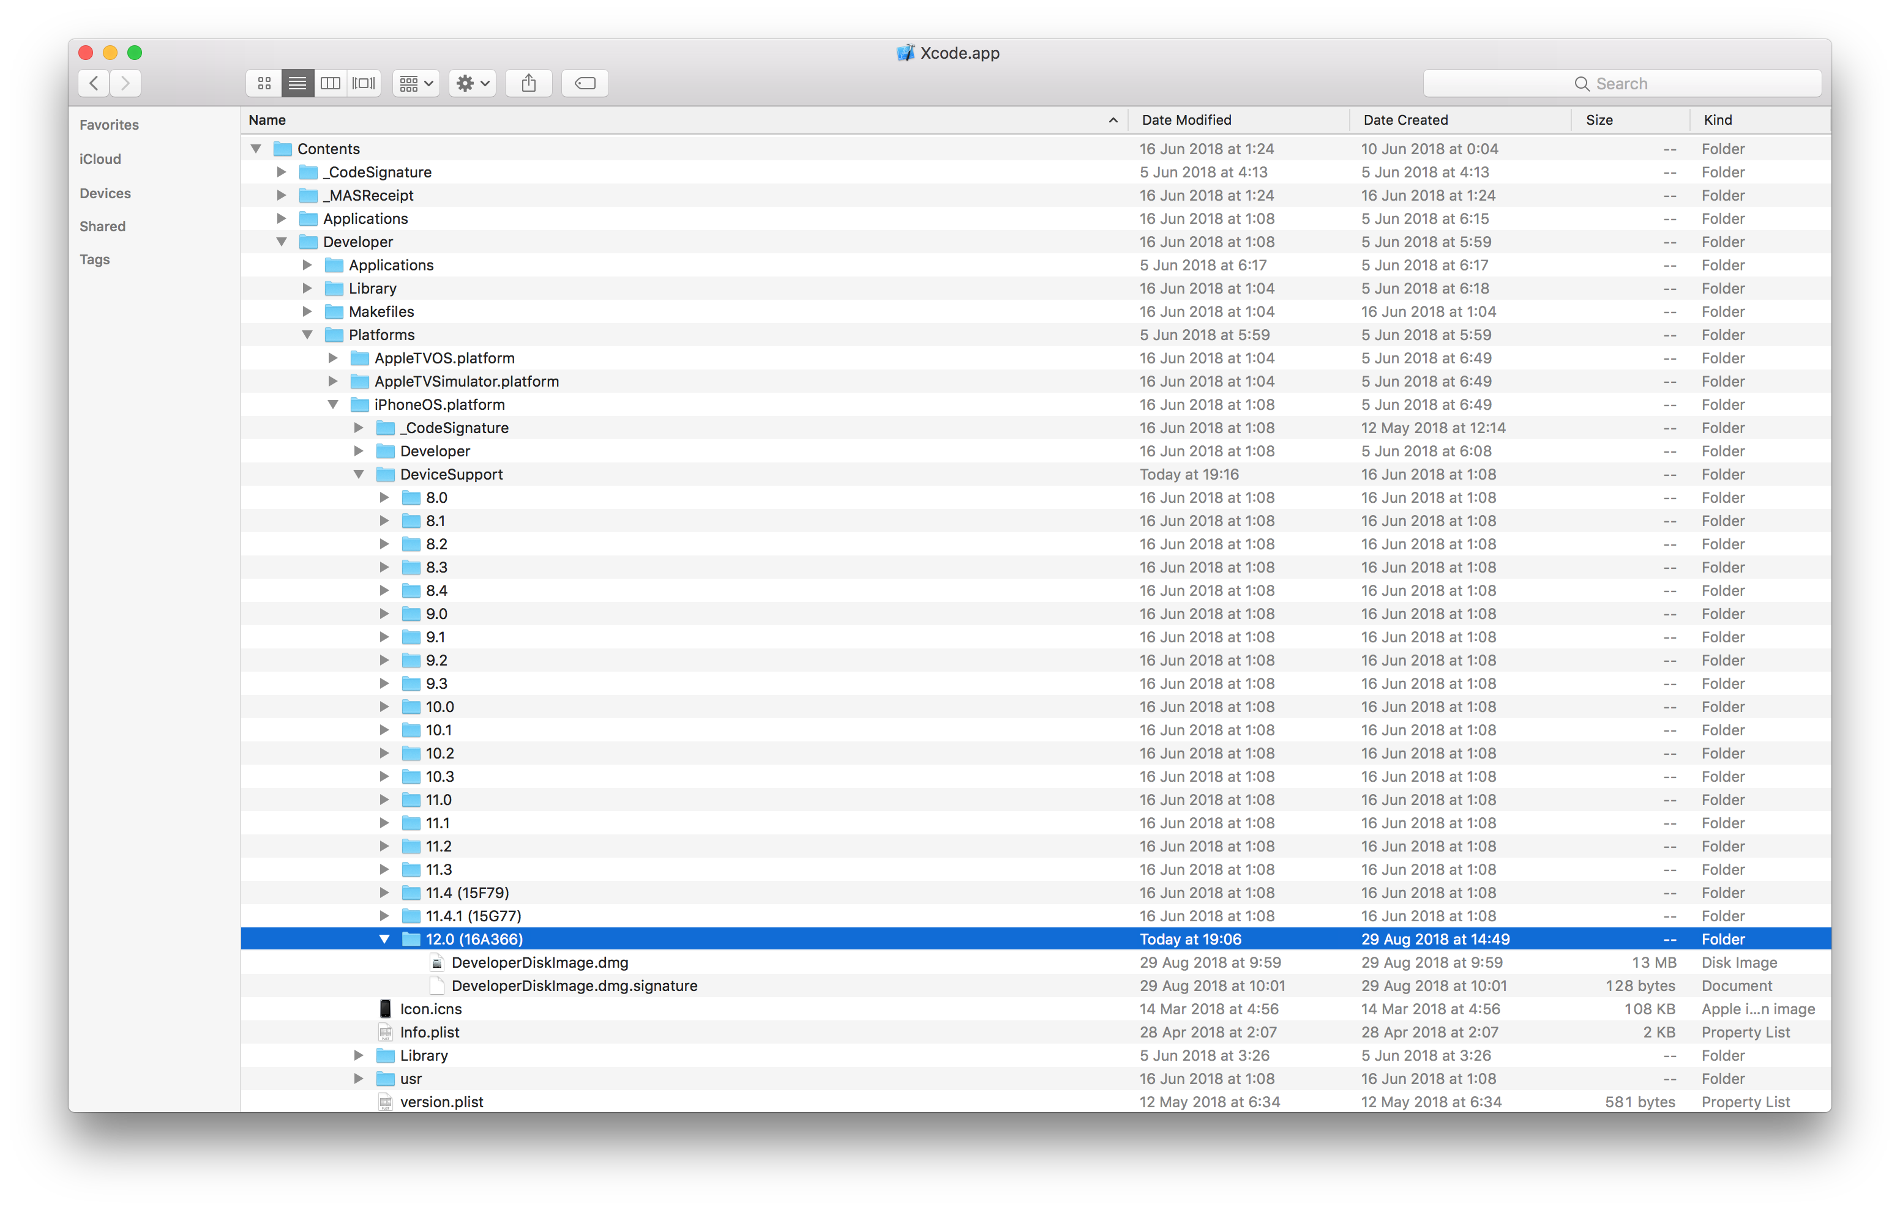The height and width of the screenshot is (1210, 1900).
Task: Sort by the Kind column header
Action: coord(1760,120)
